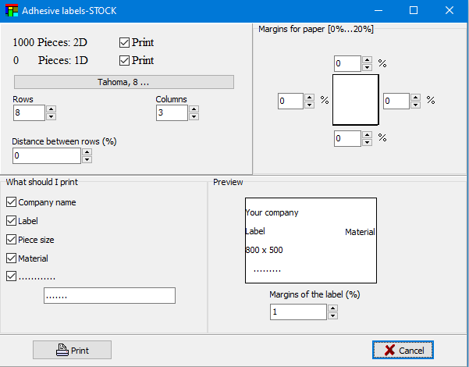Increase the right paper margin spinner
This screenshot has width=469, height=367.
coord(415,97)
